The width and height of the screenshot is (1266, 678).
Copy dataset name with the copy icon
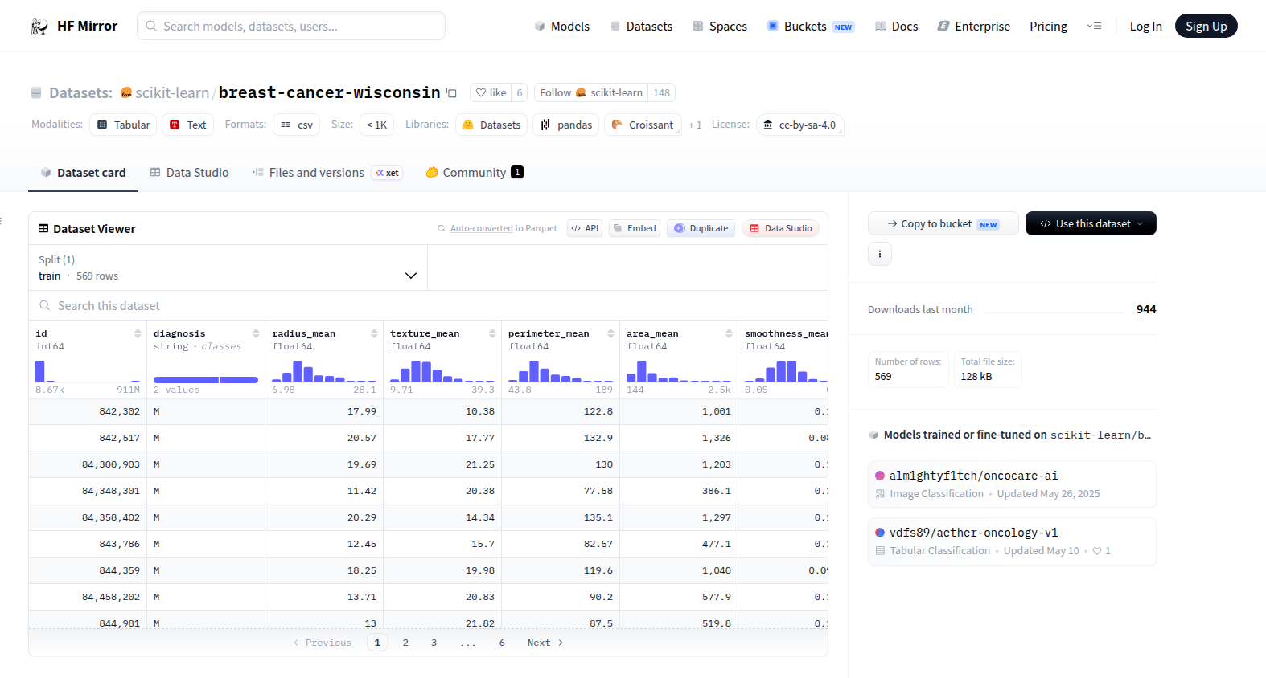click(451, 93)
